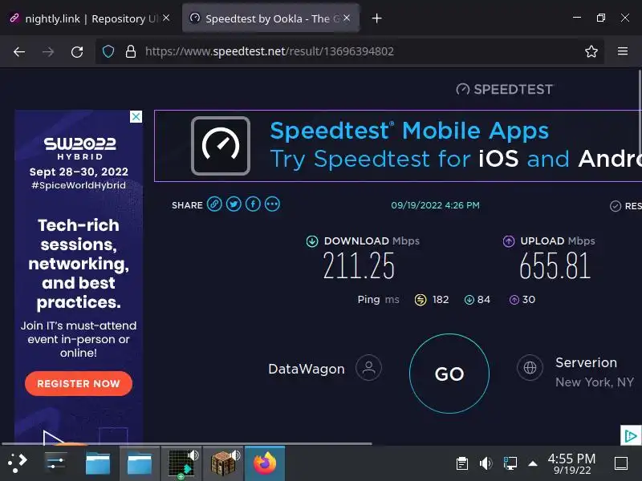
Task: Reload the Speedtest page
Action: 77,51
